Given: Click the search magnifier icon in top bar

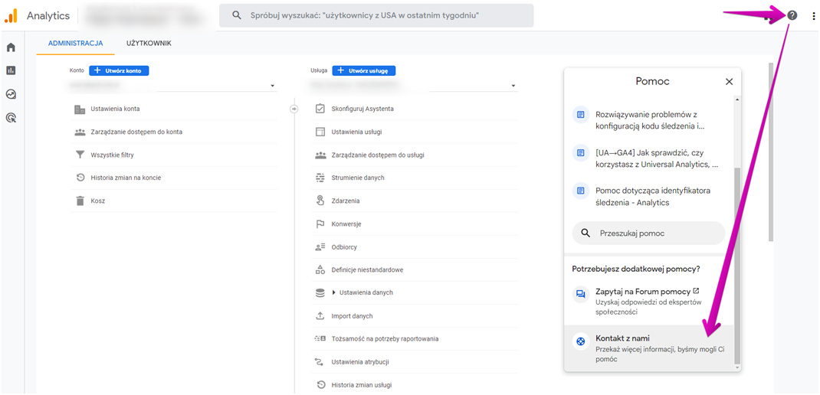Looking at the screenshot, I should 236,15.
